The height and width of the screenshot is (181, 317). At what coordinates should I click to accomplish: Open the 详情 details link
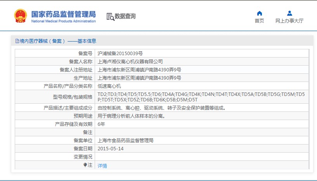click(102, 166)
